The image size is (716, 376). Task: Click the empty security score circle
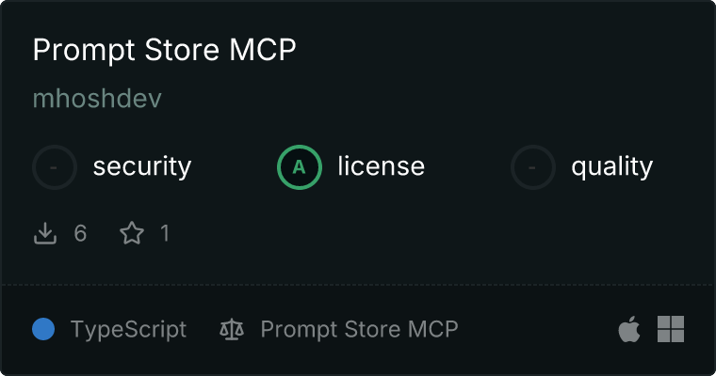coord(55,167)
